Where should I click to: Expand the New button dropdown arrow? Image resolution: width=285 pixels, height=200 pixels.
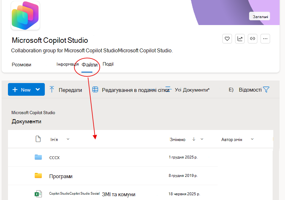[37, 89]
